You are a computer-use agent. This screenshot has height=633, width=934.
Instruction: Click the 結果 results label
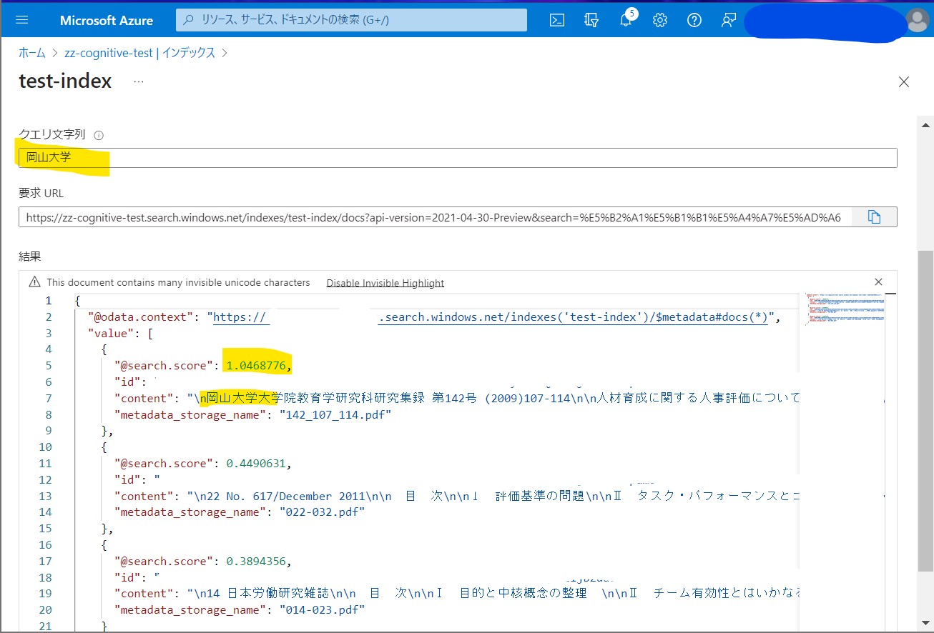click(x=29, y=256)
